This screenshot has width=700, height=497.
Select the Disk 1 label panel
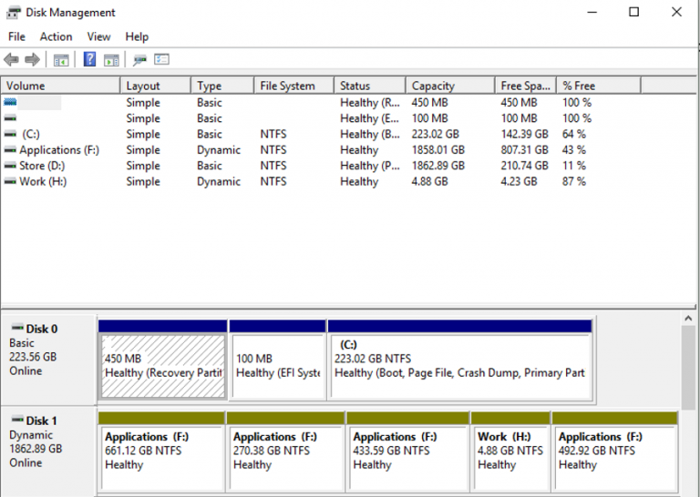48,451
